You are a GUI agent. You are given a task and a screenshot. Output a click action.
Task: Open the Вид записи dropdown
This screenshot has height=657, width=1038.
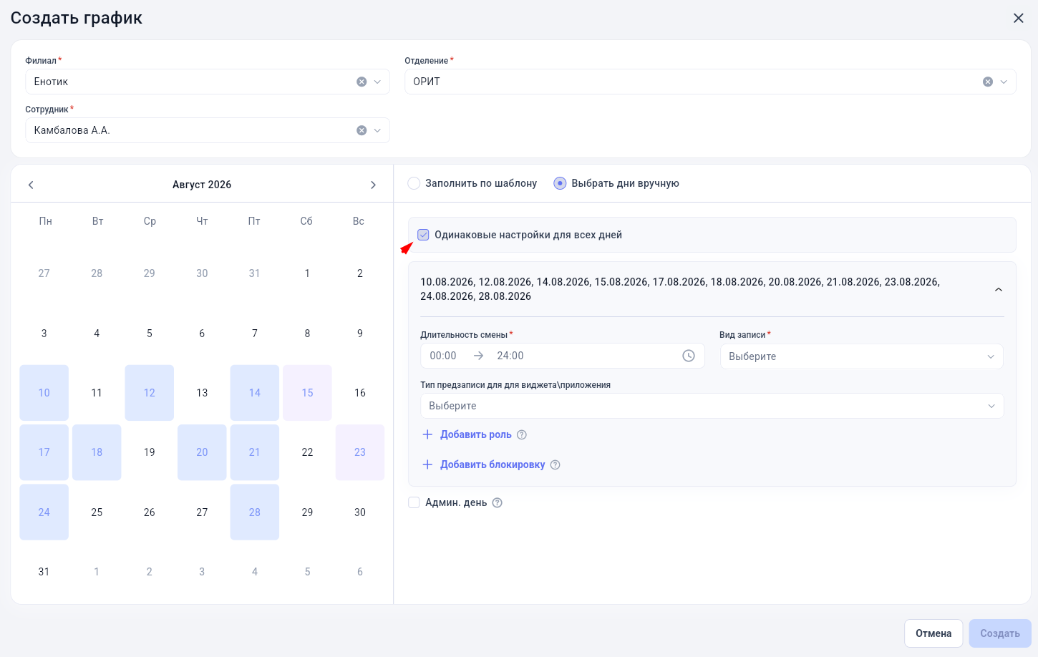coord(862,356)
